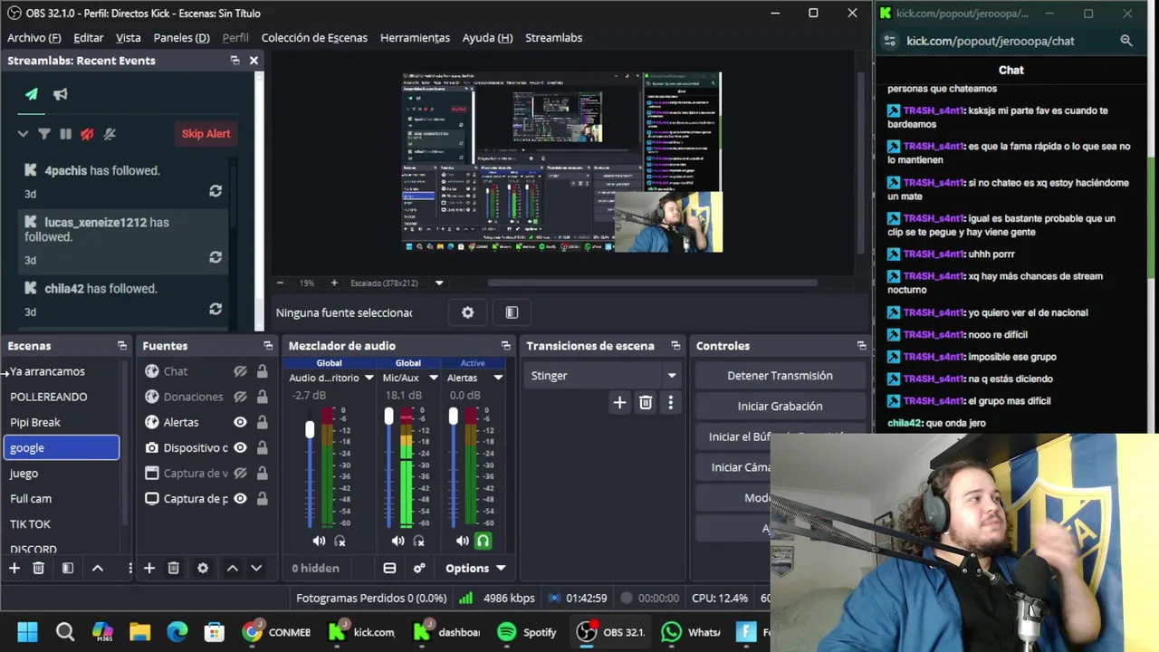Open the Editar menu

[x=88, y=38]
